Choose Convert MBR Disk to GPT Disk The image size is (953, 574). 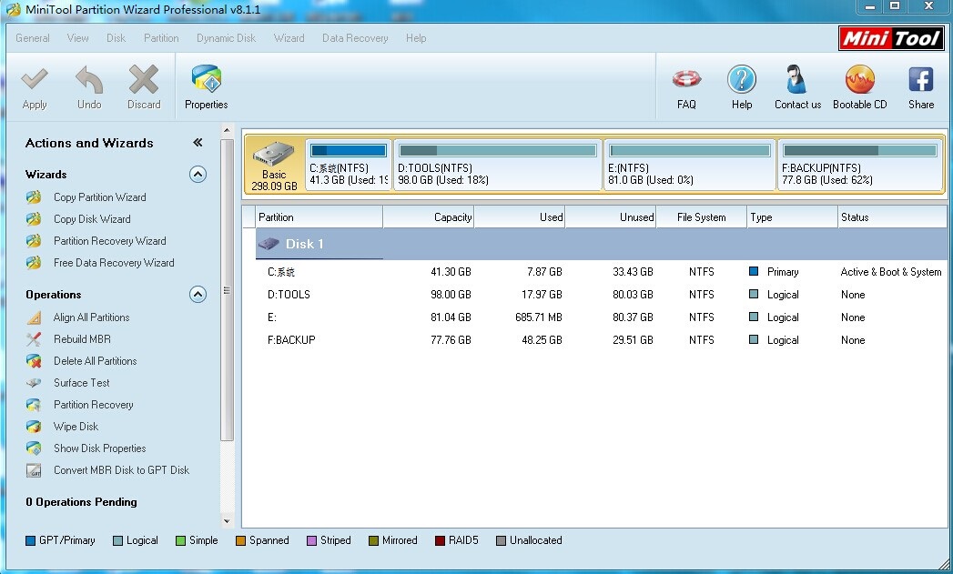(122, 470)
